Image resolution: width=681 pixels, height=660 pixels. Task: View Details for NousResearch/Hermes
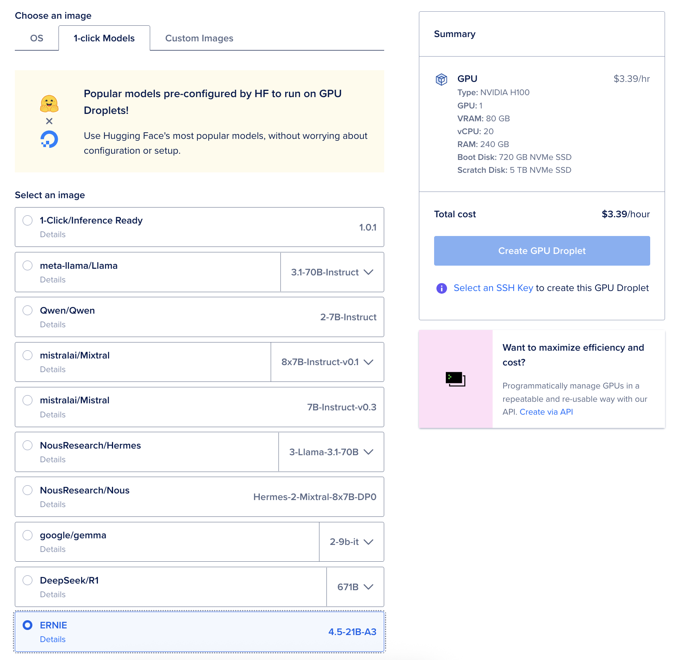click(53, 460)
